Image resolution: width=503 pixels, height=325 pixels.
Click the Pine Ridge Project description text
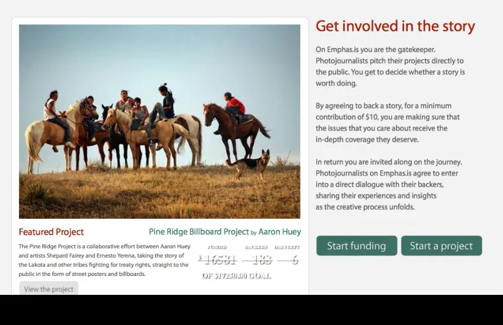(104, 260)
